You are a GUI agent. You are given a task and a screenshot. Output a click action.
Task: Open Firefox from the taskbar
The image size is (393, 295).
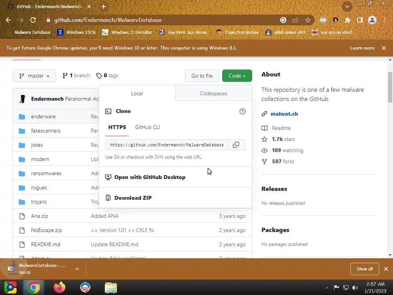point(59,287)
